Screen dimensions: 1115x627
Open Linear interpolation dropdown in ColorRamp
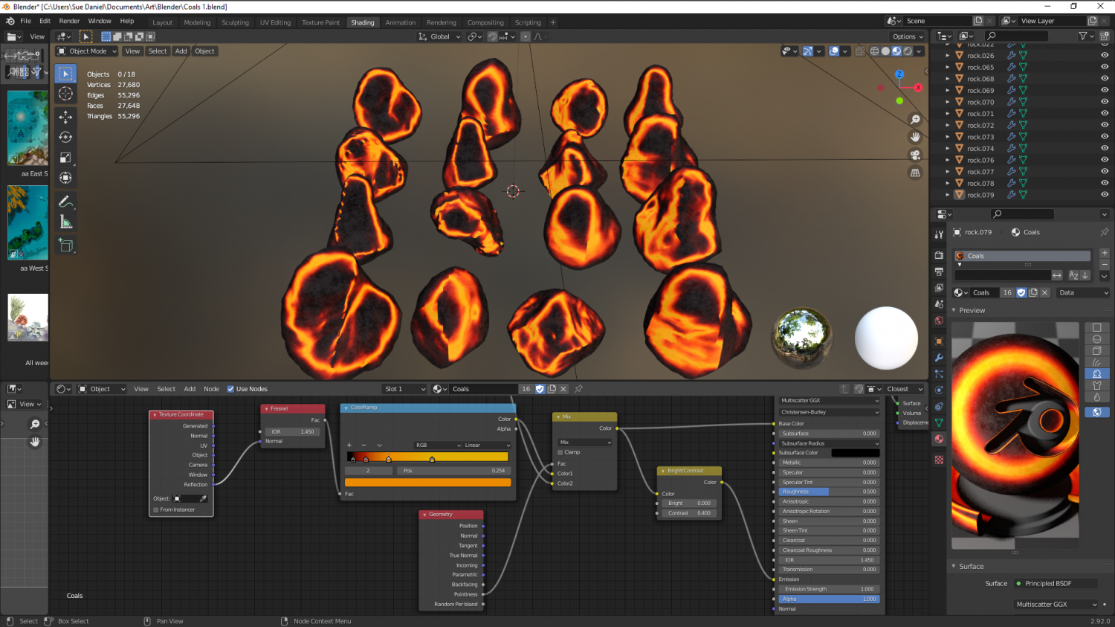(487, 445)
